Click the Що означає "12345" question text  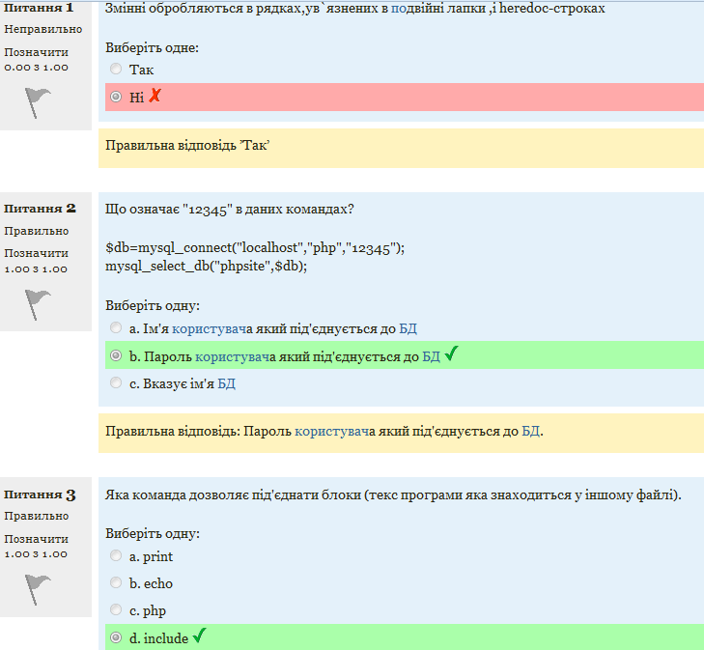tap(230, 210)
